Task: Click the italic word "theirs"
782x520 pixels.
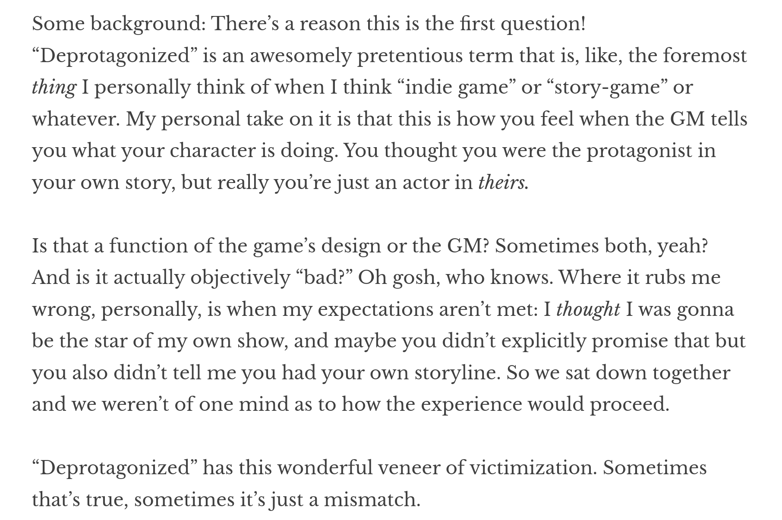Action: (502, 183)
